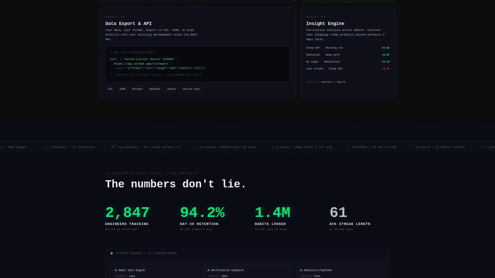This screenshot has height=278, width=495.
Task: Click the j_lindqvist 3L hydration ticker entry
Action: pyautogui.click(x=69, y=147)
